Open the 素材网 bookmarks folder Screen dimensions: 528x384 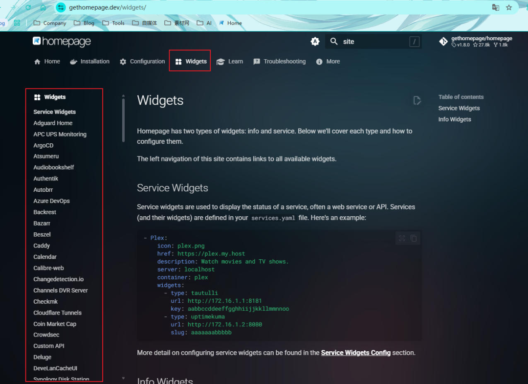pyautogui.click(x=177, y=23)
